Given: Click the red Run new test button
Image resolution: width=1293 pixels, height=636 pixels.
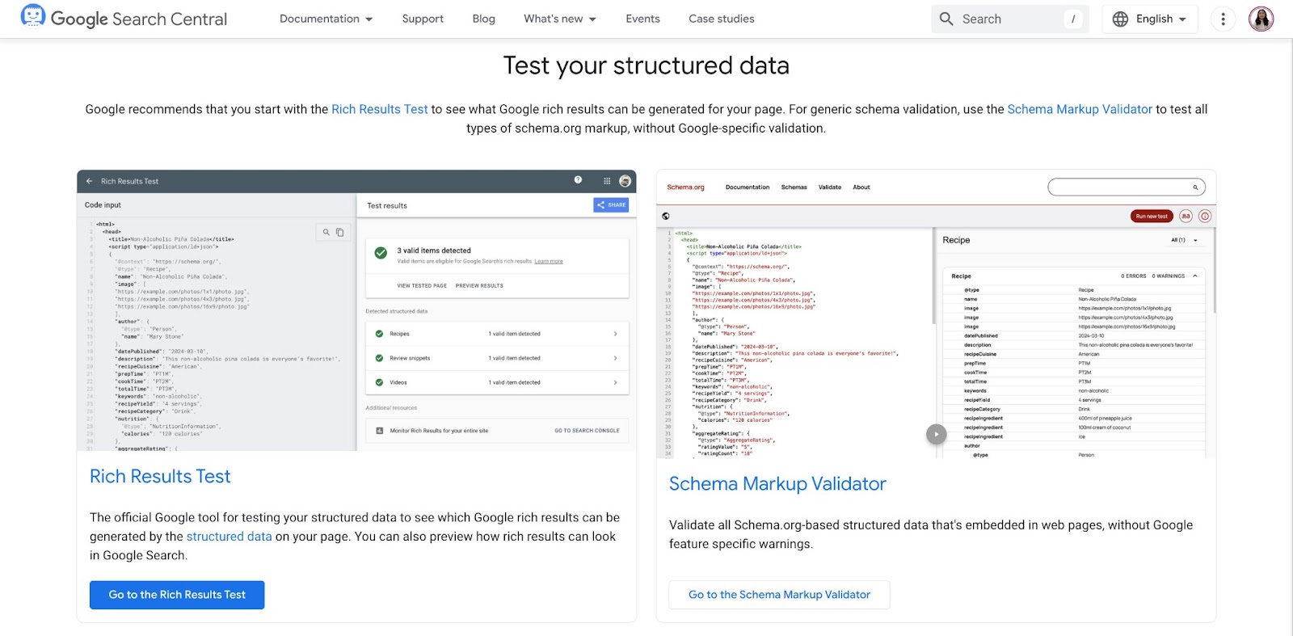Looking at the screenshot, I should tap(1152, 216).
